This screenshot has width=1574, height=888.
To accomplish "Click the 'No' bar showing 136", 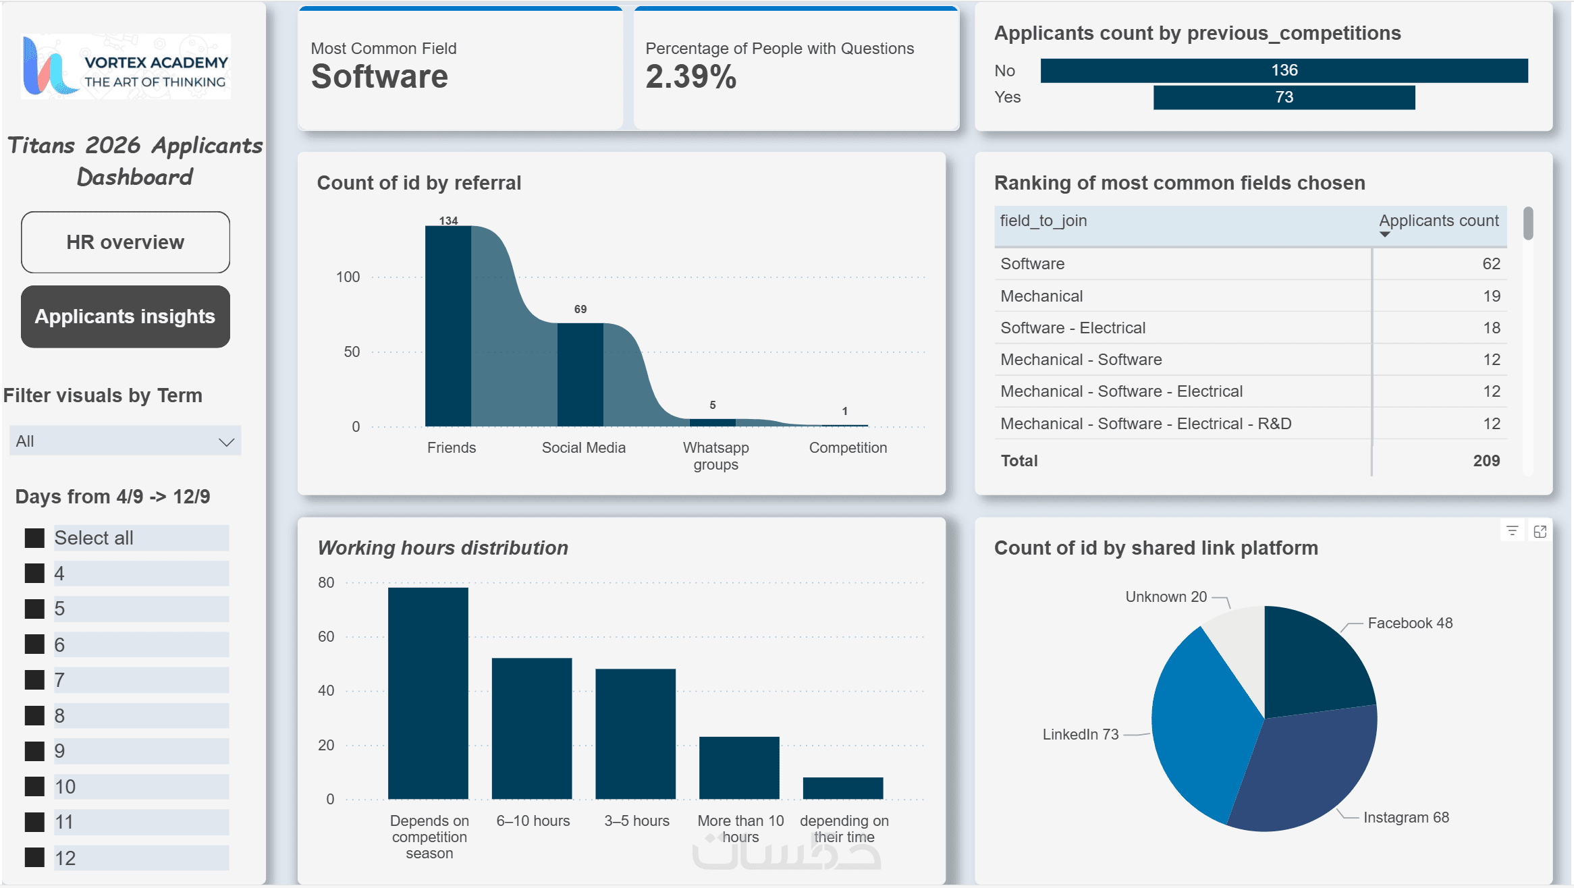I will click(x=1284, y=71).
